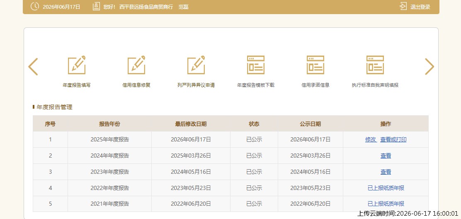Select the 年度报告填写 label
This screenshot has height=219, width=461.
coord(77,85)
